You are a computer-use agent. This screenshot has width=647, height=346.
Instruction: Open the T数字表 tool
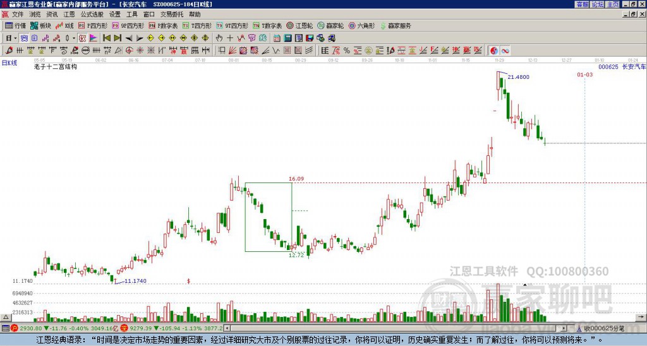pos(267,25)
